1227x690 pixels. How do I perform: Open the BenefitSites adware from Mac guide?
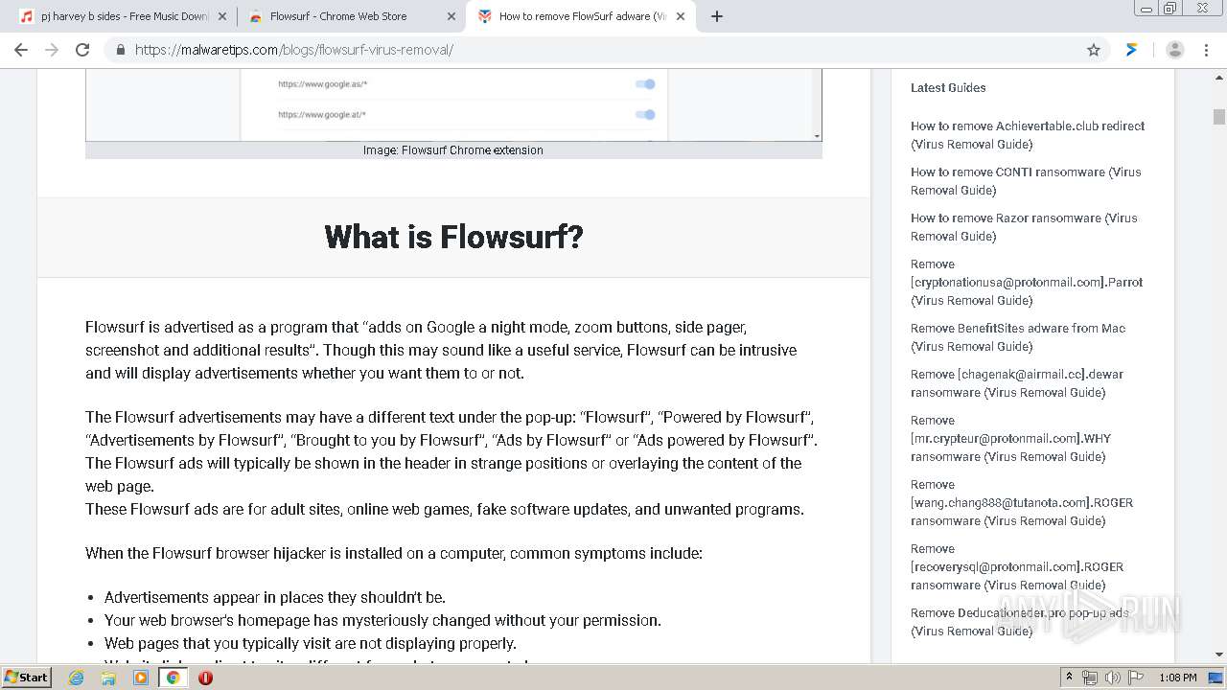tap(1018, 337)
